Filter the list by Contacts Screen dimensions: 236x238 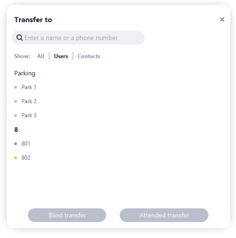(89, 56)
